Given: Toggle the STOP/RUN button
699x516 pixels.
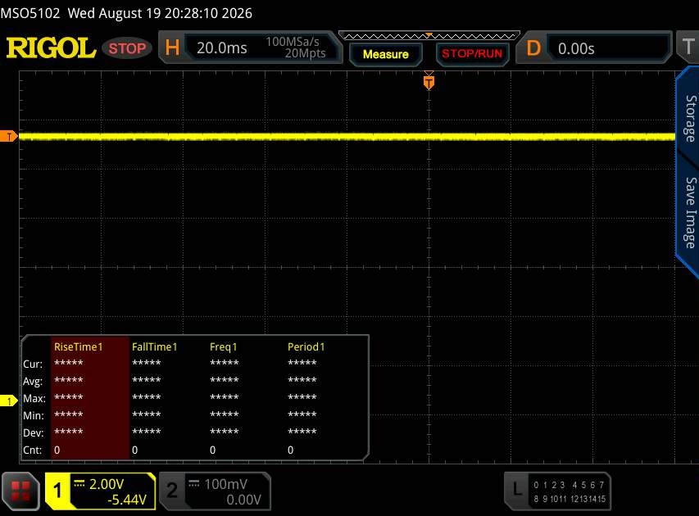Looking at the screenshot, I should coord(472,54).
